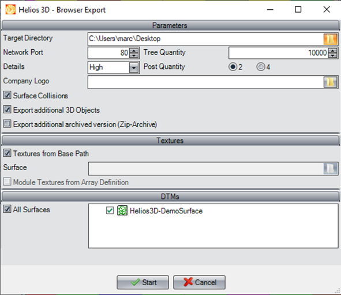Click the Surface texture browse icon
341x295 pixels.
(331, 168)
